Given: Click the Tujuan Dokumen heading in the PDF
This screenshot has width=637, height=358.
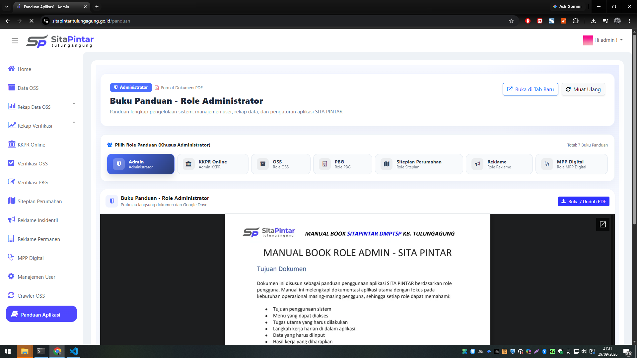Looking at the screenshot, I should (x=281, y=269).
